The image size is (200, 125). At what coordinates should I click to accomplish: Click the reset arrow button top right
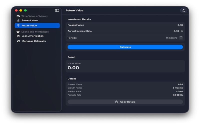pos(184,10)
